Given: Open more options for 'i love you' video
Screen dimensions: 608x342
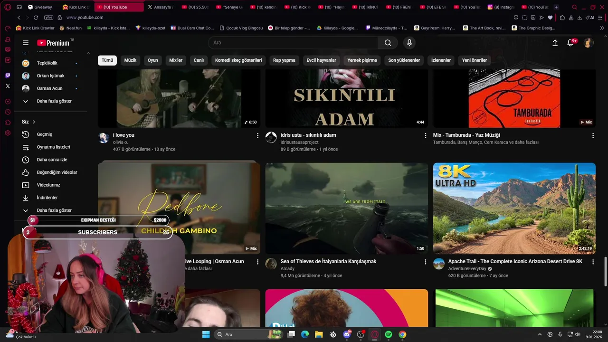Looking at the screenshot, I should pos(258,136).
